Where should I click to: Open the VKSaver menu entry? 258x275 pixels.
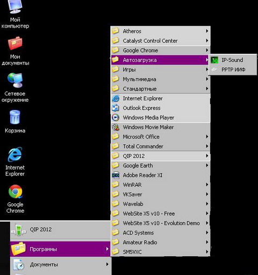161,194
